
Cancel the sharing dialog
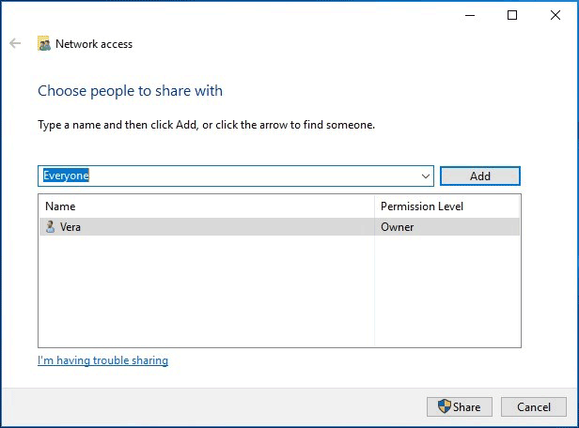coord(534,407)
